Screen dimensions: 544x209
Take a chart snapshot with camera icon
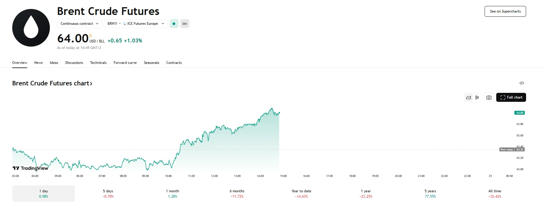pyautogui.click(x=489, y=97)
